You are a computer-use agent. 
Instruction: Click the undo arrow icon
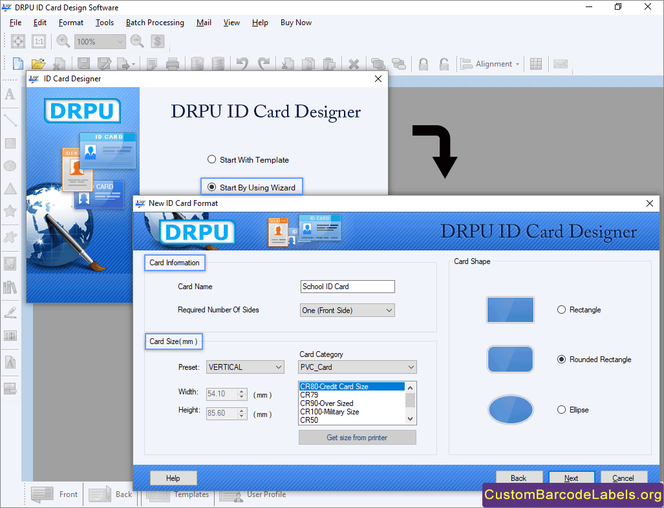pyautogui.click(x=242, y=64)
